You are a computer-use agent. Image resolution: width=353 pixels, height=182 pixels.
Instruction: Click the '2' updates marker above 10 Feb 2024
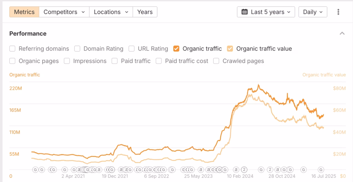click(x=244, y=169)
